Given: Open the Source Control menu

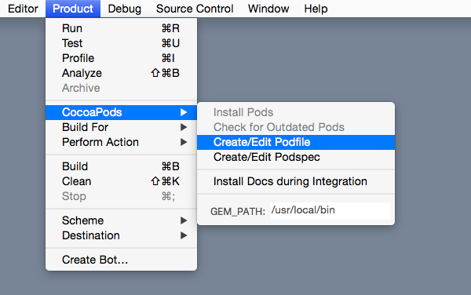Looking at the screenshot, I should pos(195,9).
